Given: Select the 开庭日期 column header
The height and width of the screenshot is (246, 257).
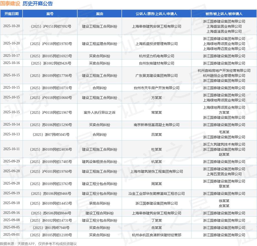Looking at the screenshot, I should click(x=12, y=14).
